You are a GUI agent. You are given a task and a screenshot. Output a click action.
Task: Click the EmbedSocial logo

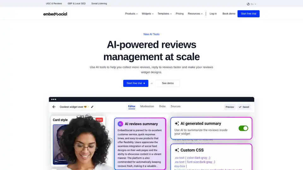point(55,14)
